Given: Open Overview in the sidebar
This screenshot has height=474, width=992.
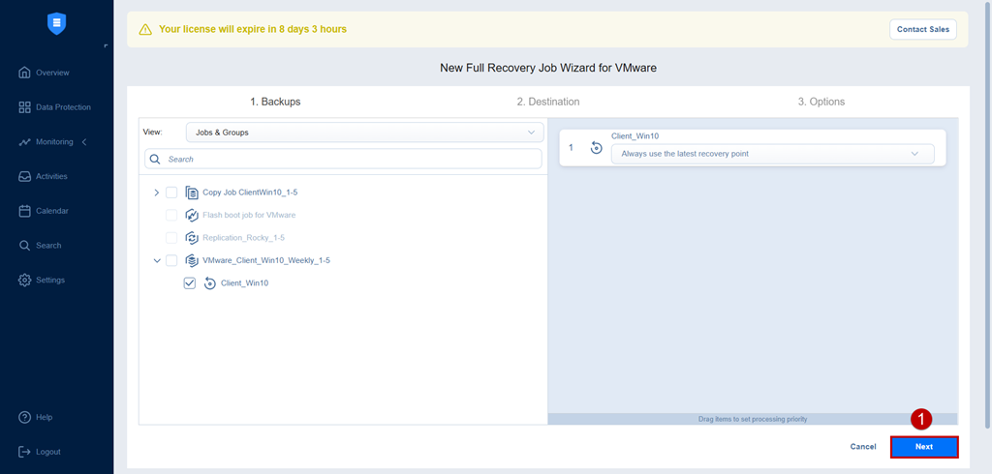Looking at the screenshot, I should click(x=52, y=73).
